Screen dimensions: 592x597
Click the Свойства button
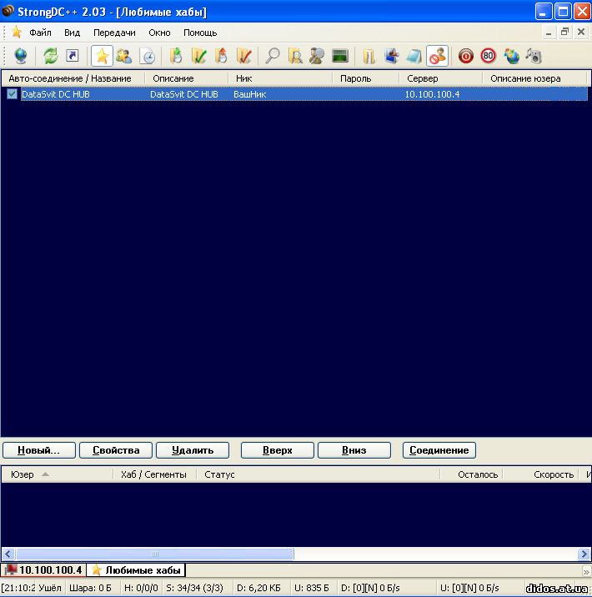[x=116, y=450]
